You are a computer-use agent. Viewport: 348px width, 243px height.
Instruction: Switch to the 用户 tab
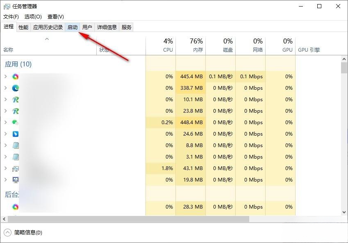click(x=87, y=27)
